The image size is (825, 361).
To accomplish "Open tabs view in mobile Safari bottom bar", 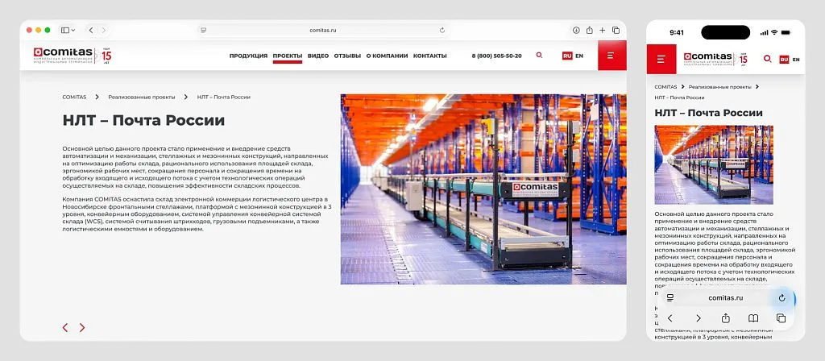I will tap(781, 318).
